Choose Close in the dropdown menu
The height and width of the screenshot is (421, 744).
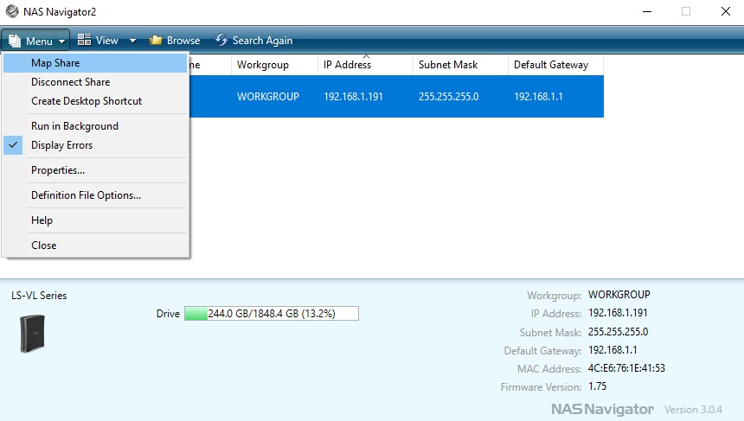pos(95,246)
